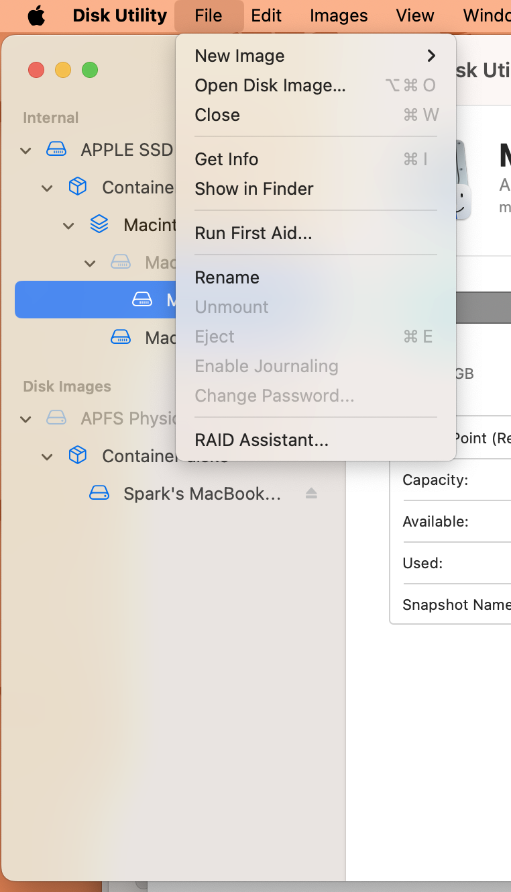
Task: Click the Internal section header
Action: 51,118
